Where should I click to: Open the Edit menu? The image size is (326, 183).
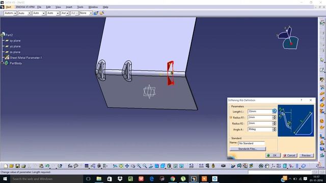point(48,7)
